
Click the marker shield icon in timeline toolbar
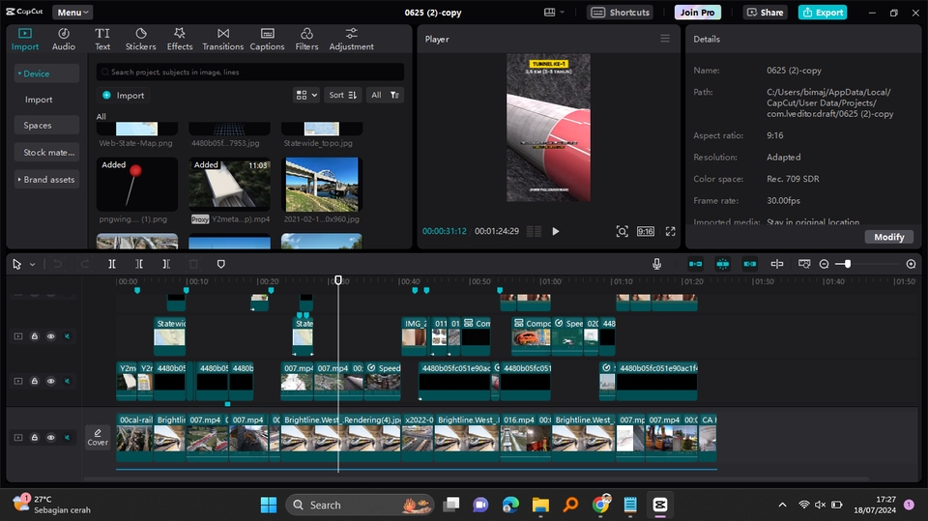(220, 264)
